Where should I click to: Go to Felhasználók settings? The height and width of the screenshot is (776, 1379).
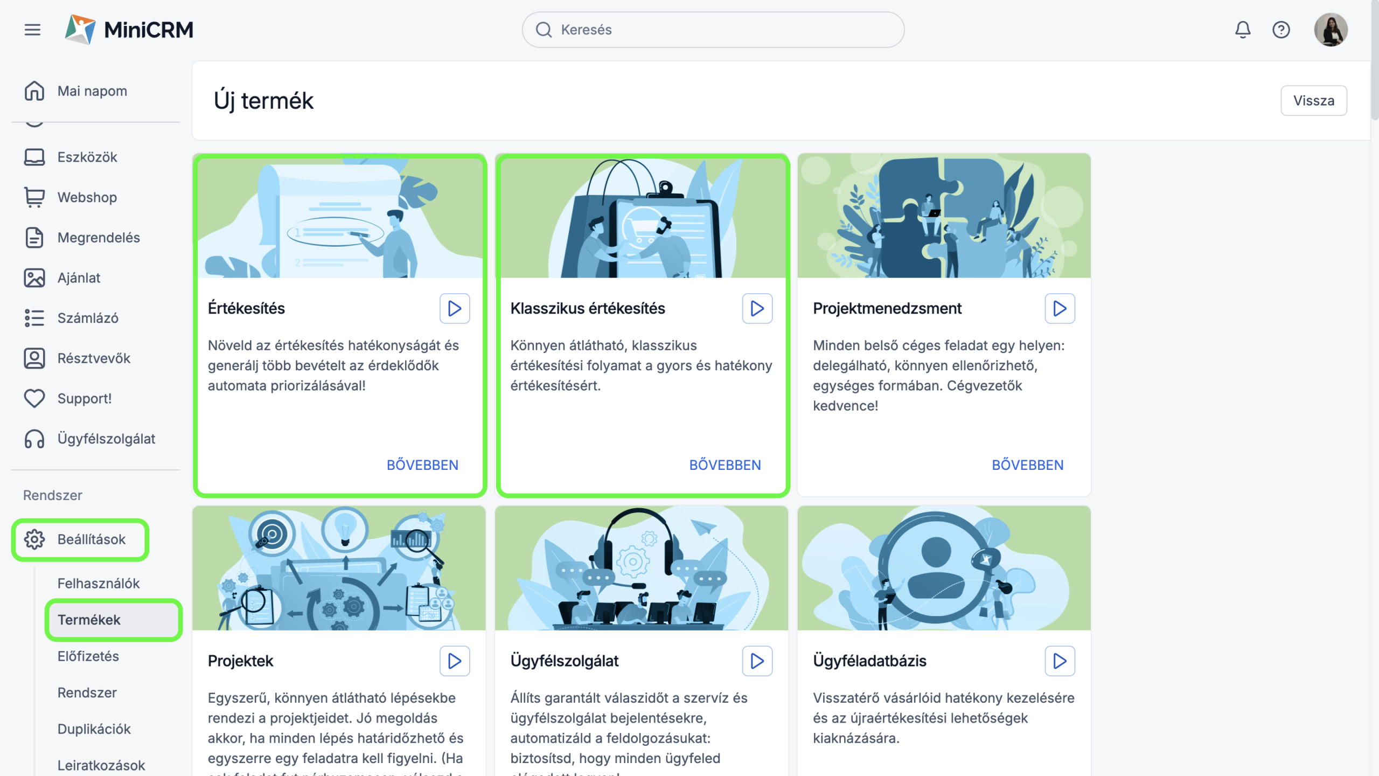[99, 583]
